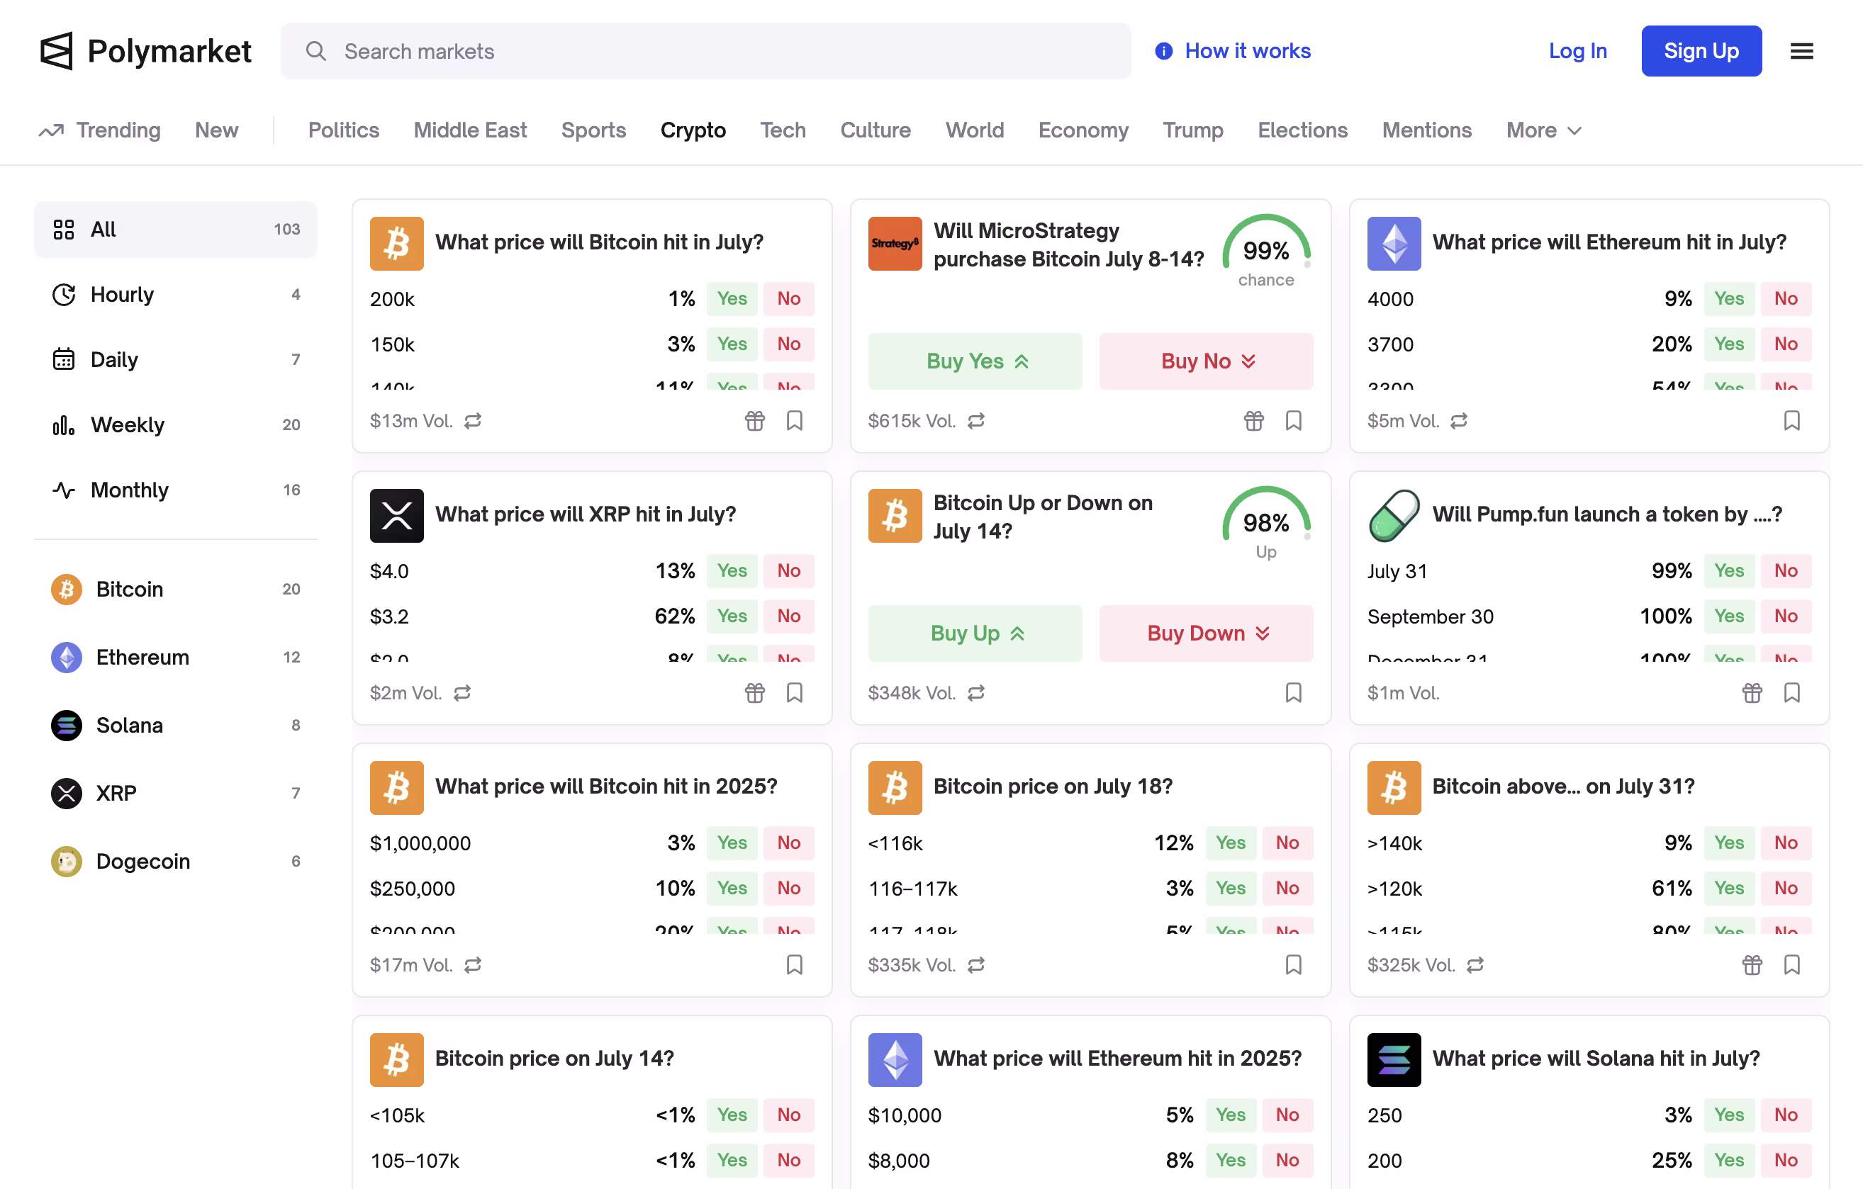
Task: Click repeat icon next to $17m Vol.
Action: 473,965
